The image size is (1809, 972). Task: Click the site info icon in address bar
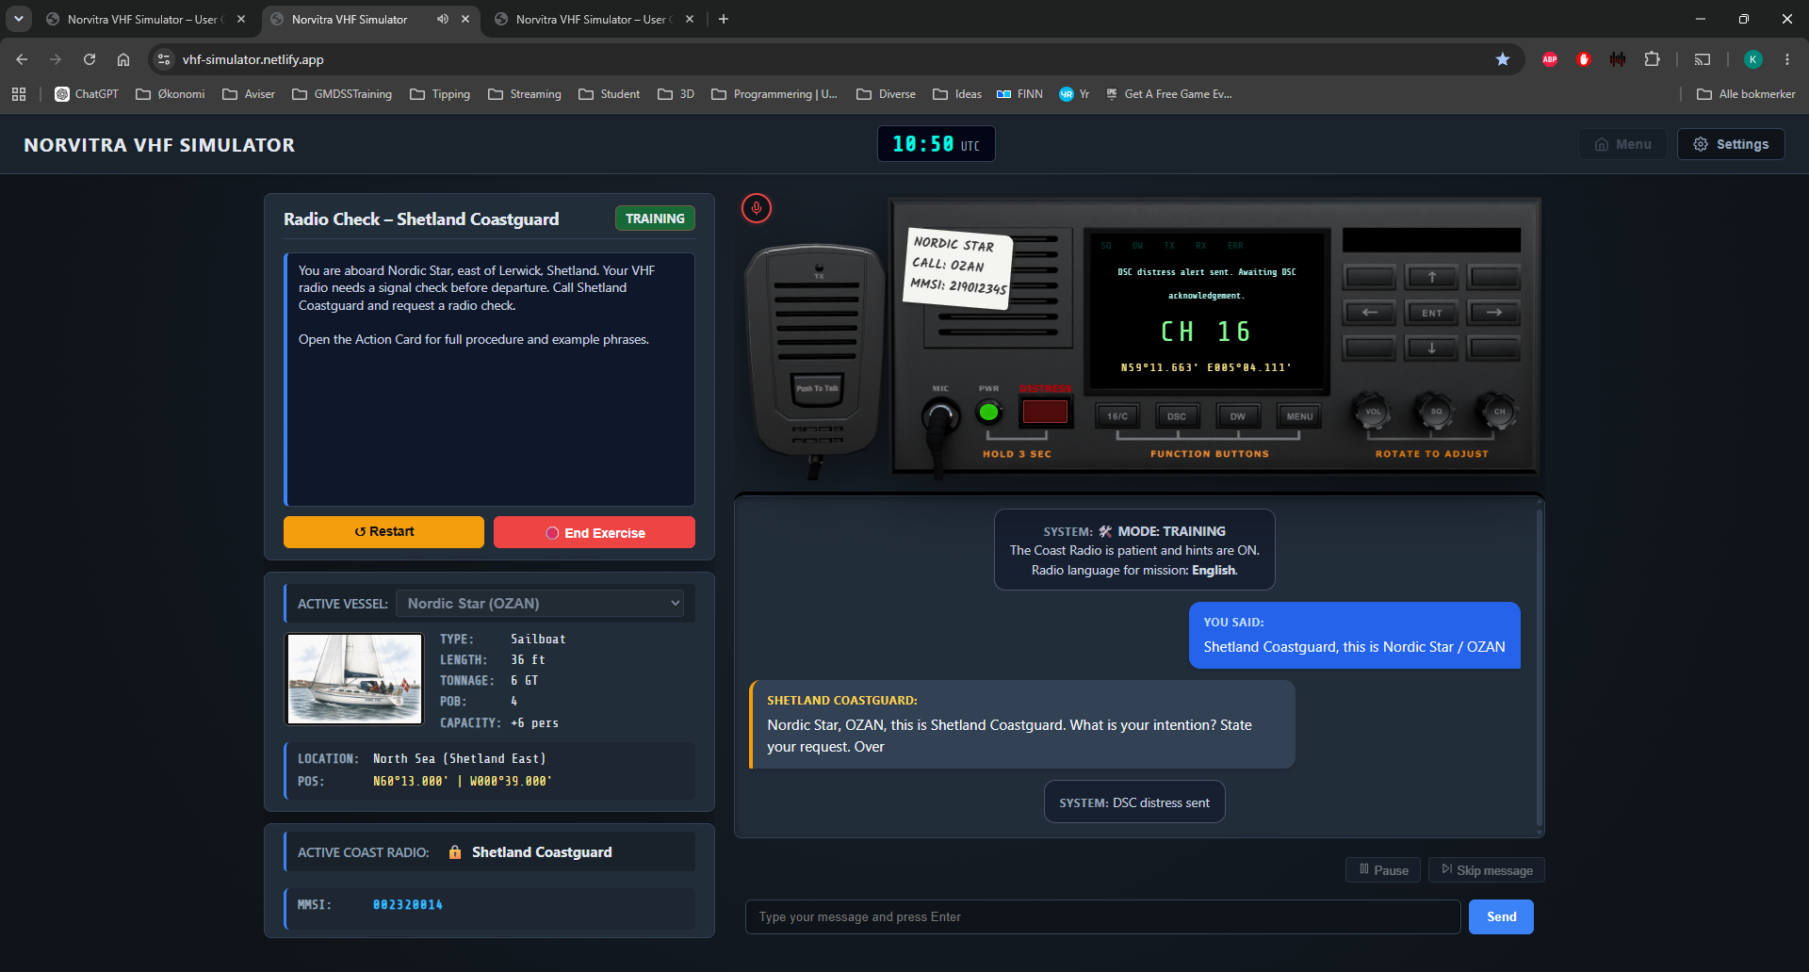(164, 59)
